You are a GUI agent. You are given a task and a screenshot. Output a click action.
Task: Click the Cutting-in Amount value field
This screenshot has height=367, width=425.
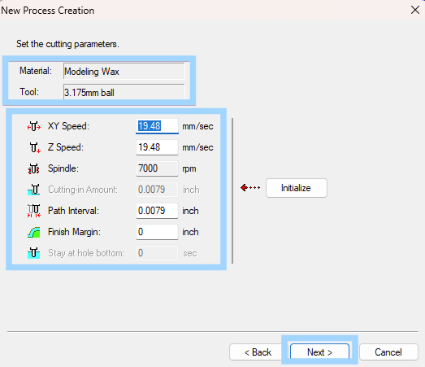157,190
